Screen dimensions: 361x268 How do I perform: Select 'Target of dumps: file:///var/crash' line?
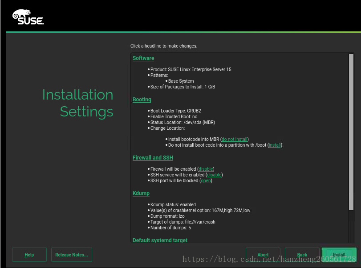(x=183, y=222)
